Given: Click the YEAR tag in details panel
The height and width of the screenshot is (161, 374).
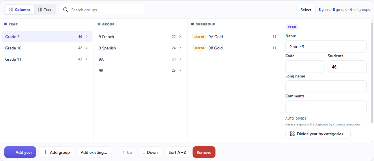Looking at the screenshot, I should point(292,27).
